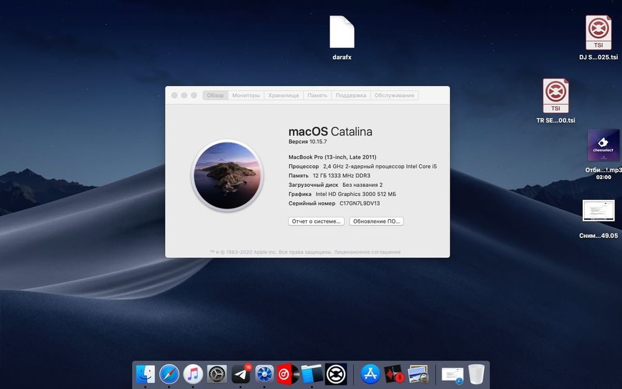Screen dimensions: 622x389
Task: Switch to the Обзор tab
Action: pos(215,95)
